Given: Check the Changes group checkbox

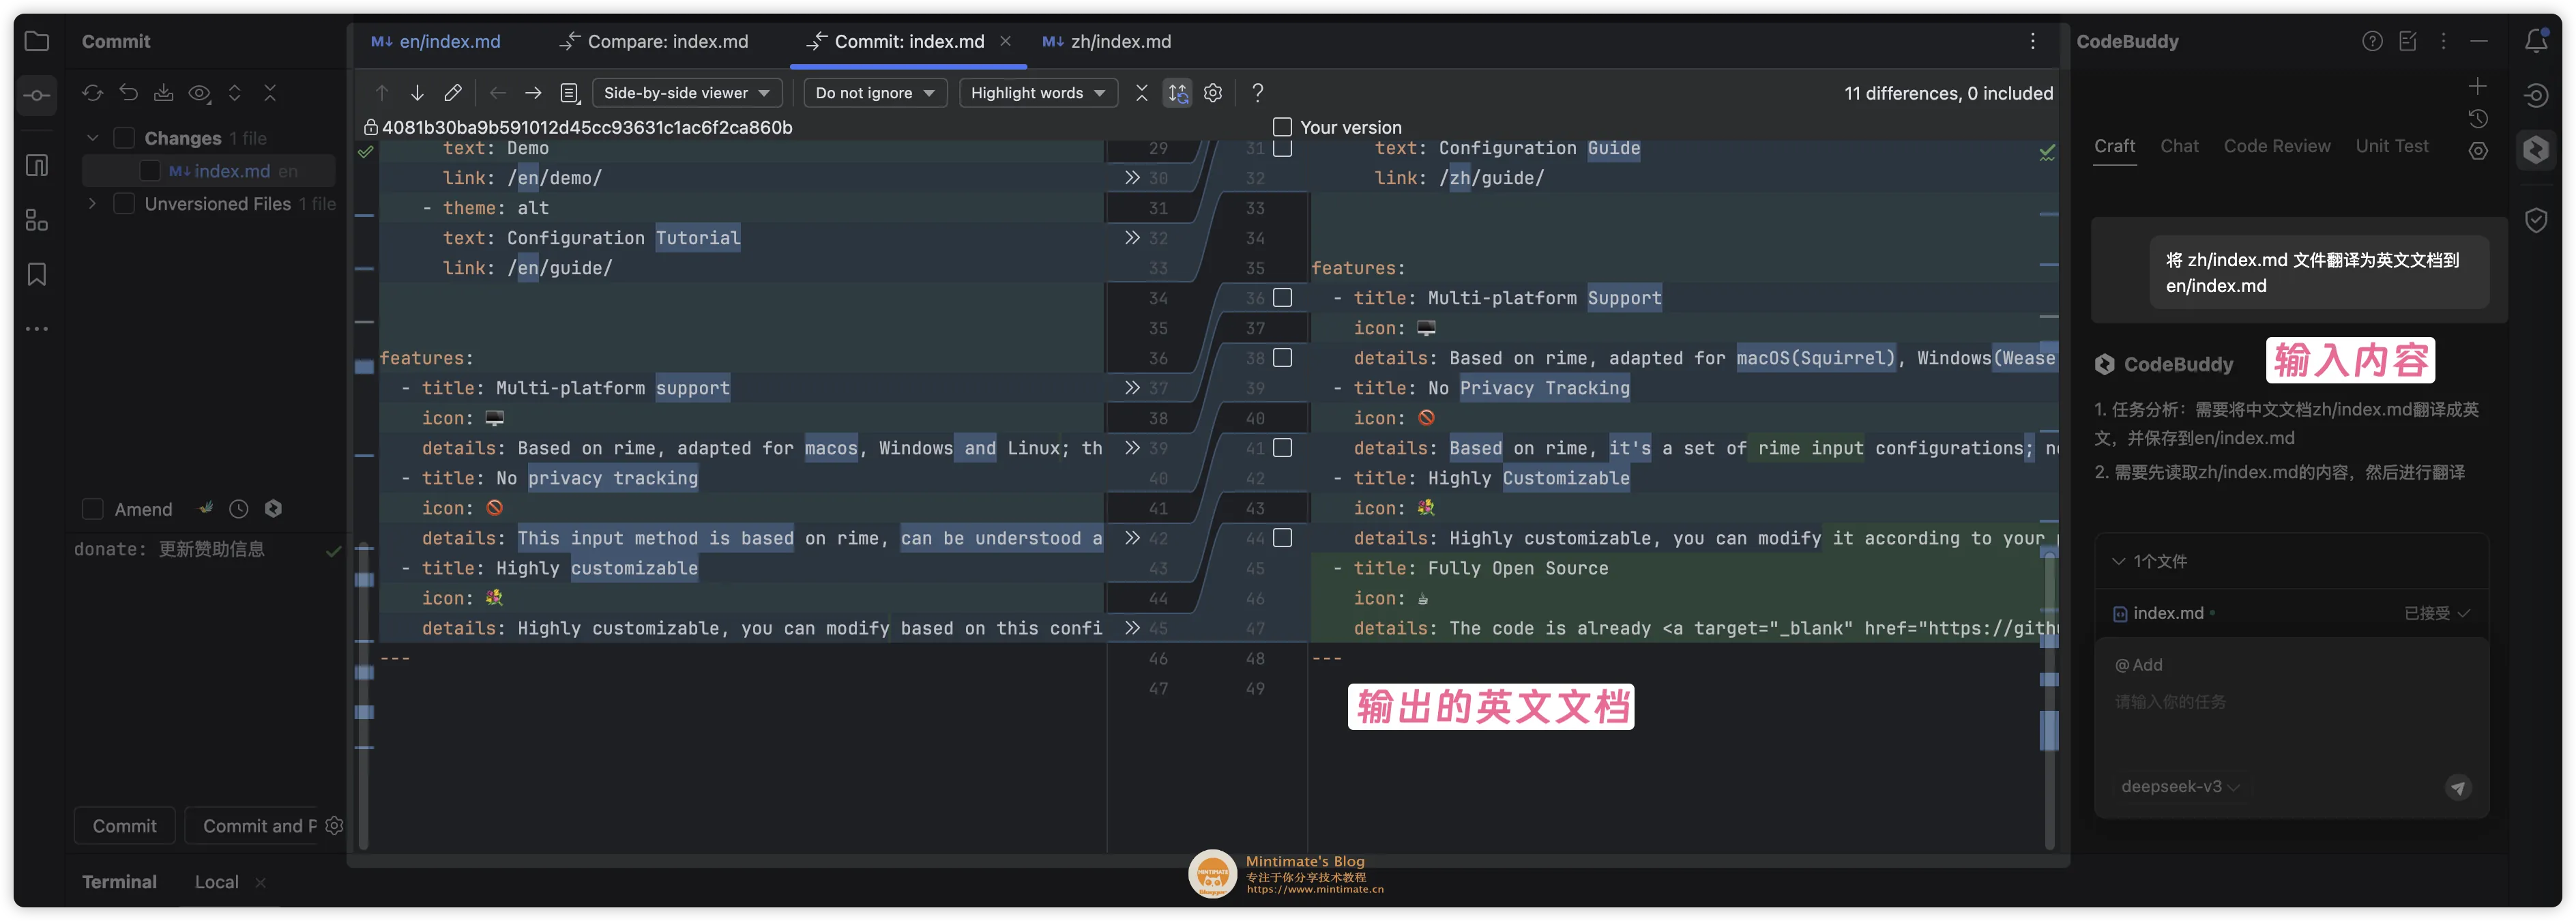Looking at the screenshot, I should coord(124,138).
